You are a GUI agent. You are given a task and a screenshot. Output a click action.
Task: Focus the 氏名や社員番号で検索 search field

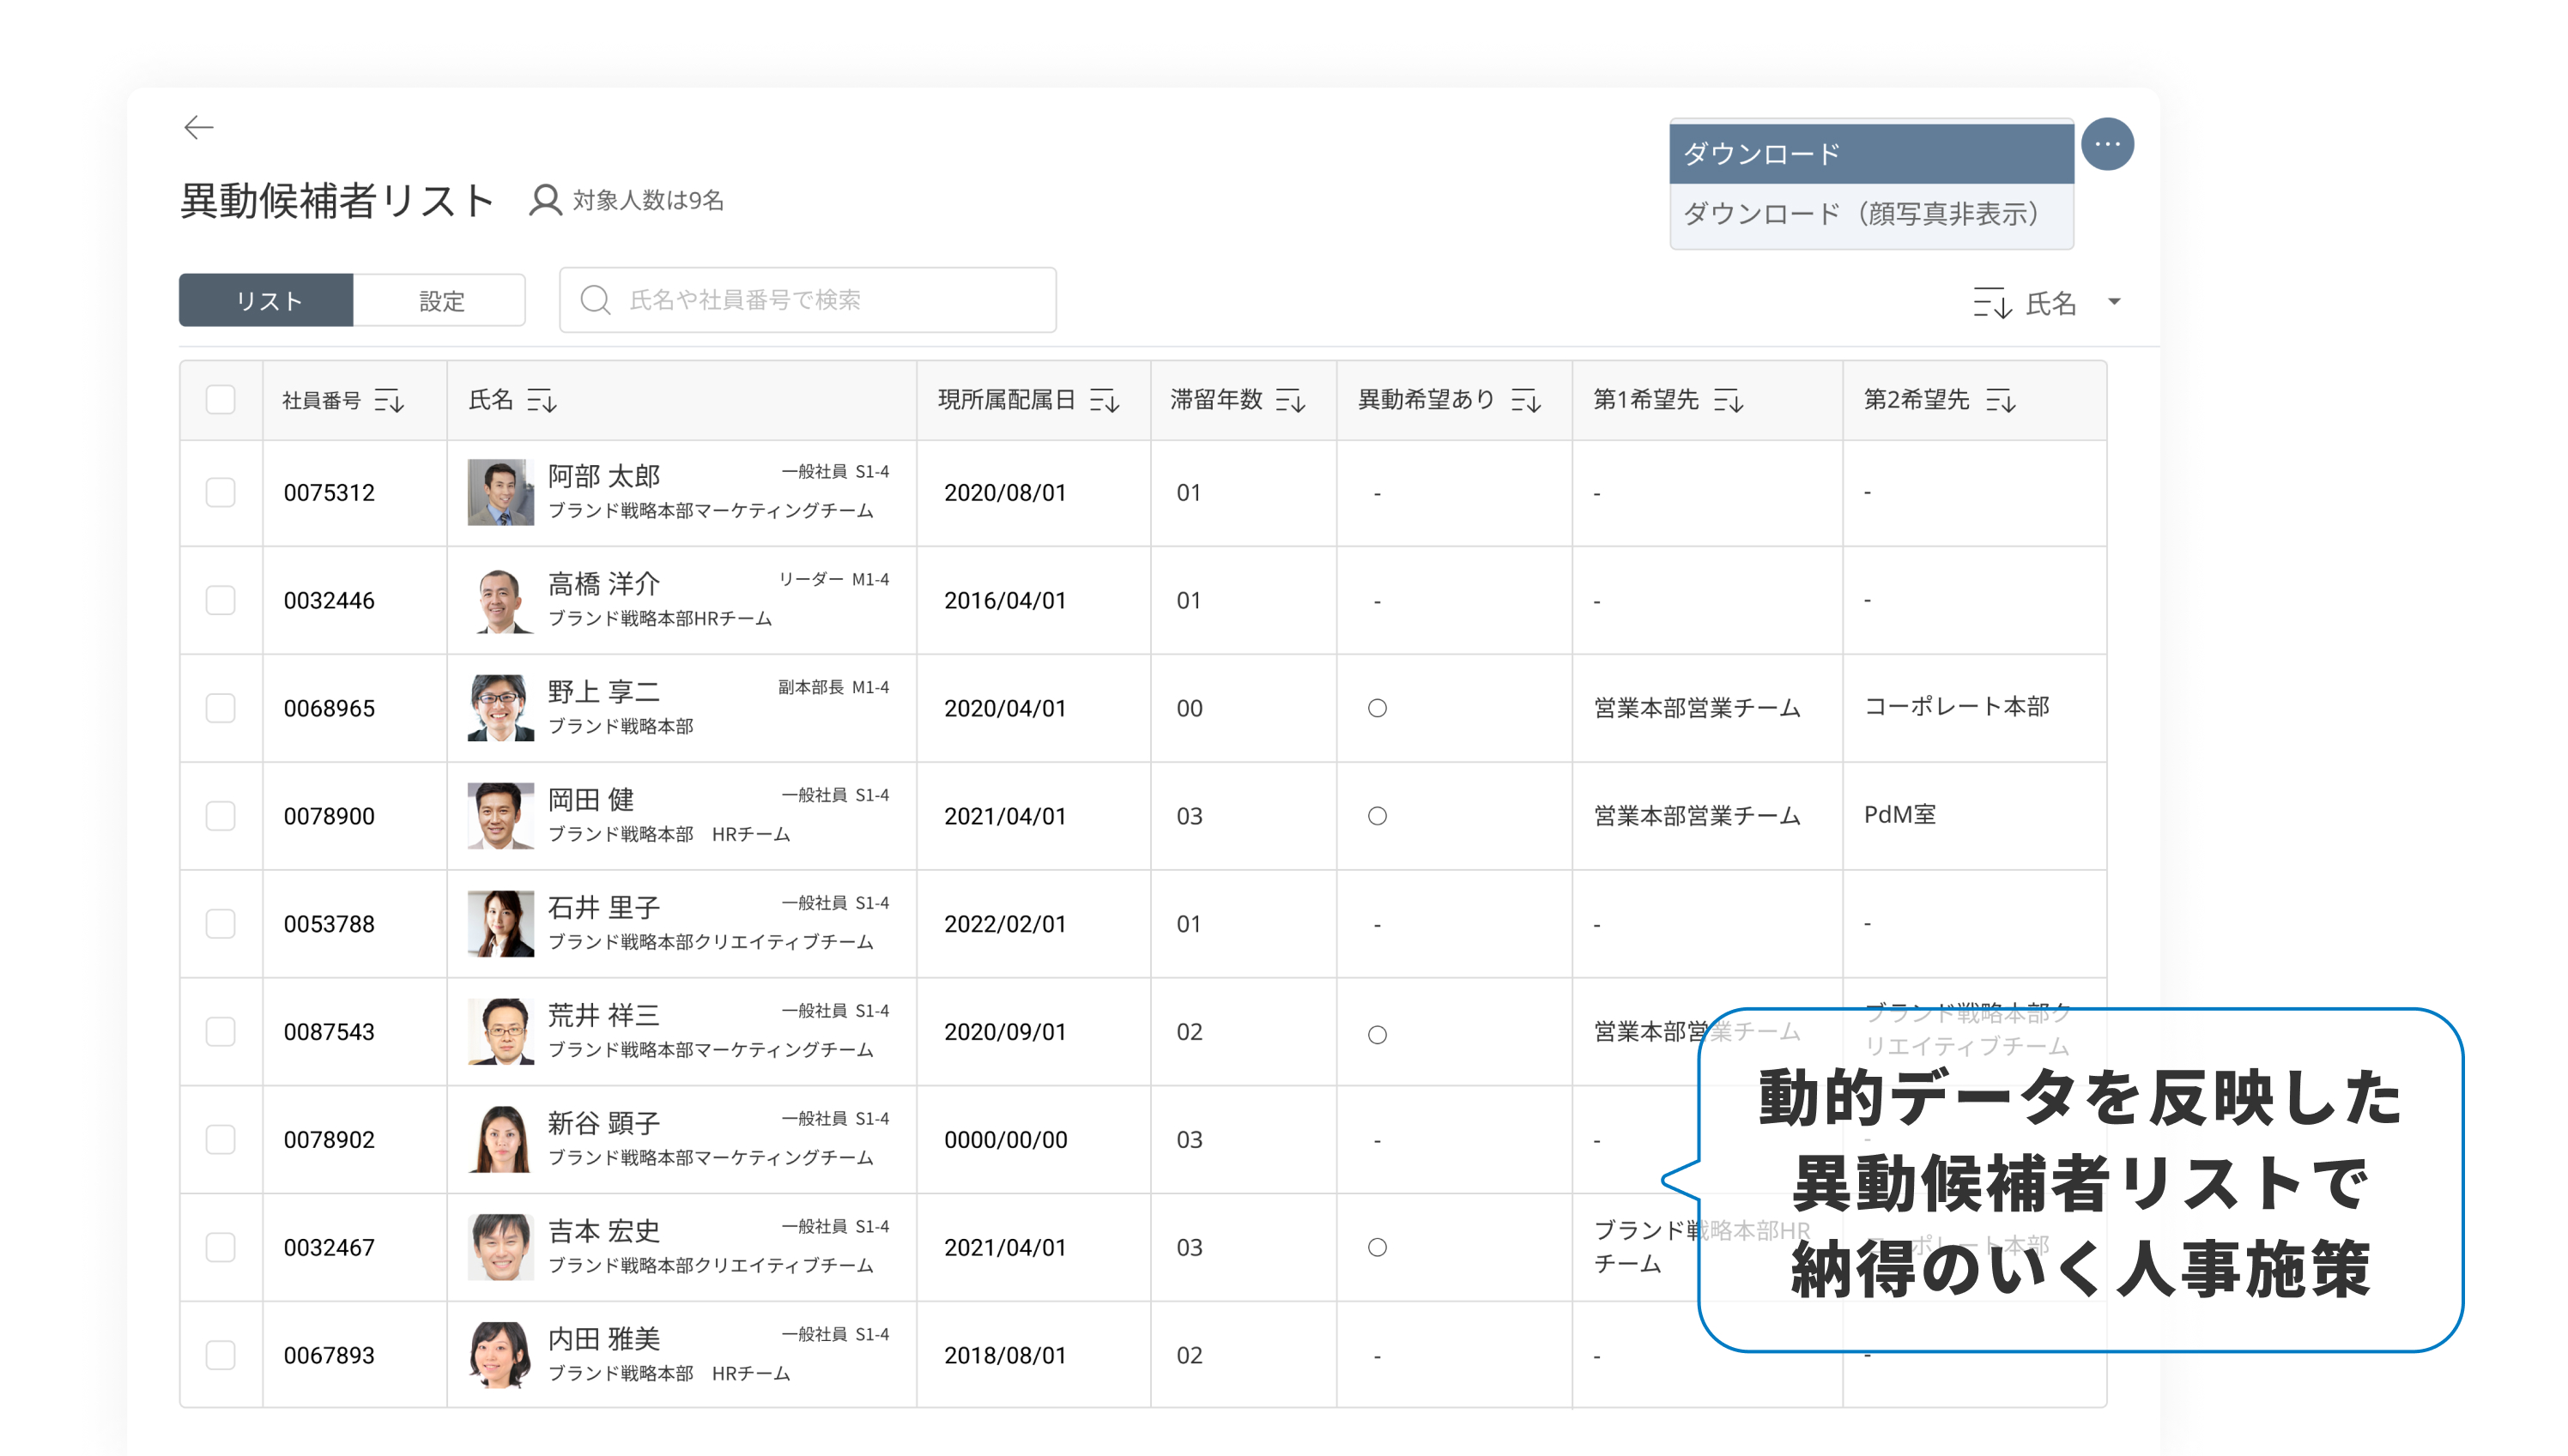pyautogui.click(x=808, y=300)
